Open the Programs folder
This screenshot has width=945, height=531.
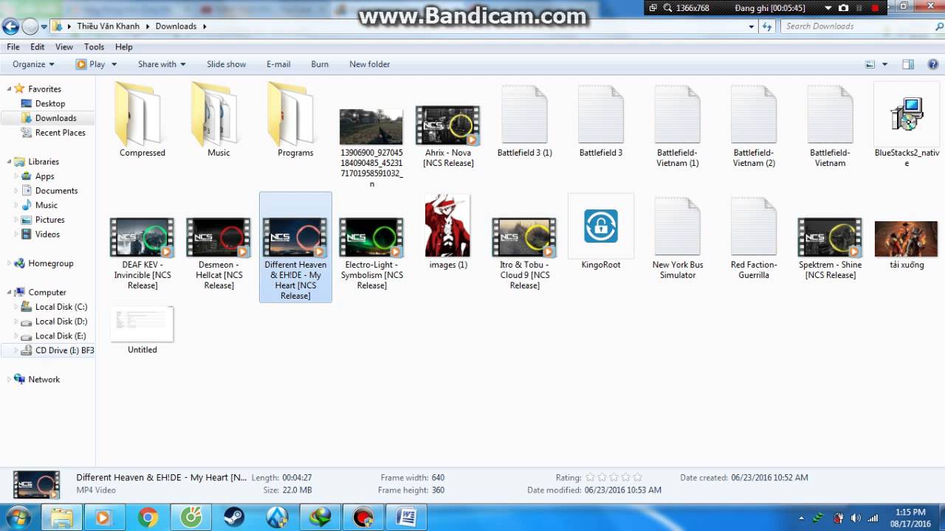[295, 119]
